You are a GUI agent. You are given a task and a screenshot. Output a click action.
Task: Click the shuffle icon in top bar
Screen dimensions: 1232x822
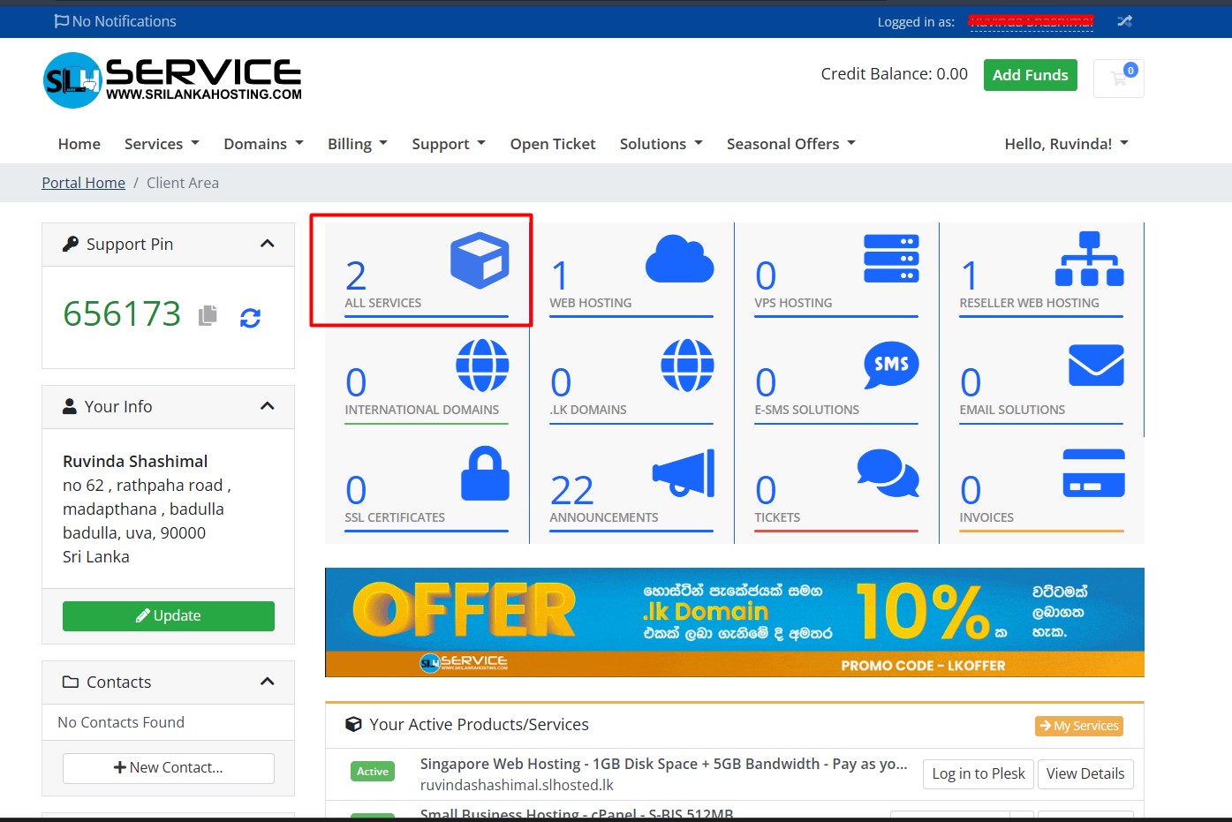point(1124,21)
